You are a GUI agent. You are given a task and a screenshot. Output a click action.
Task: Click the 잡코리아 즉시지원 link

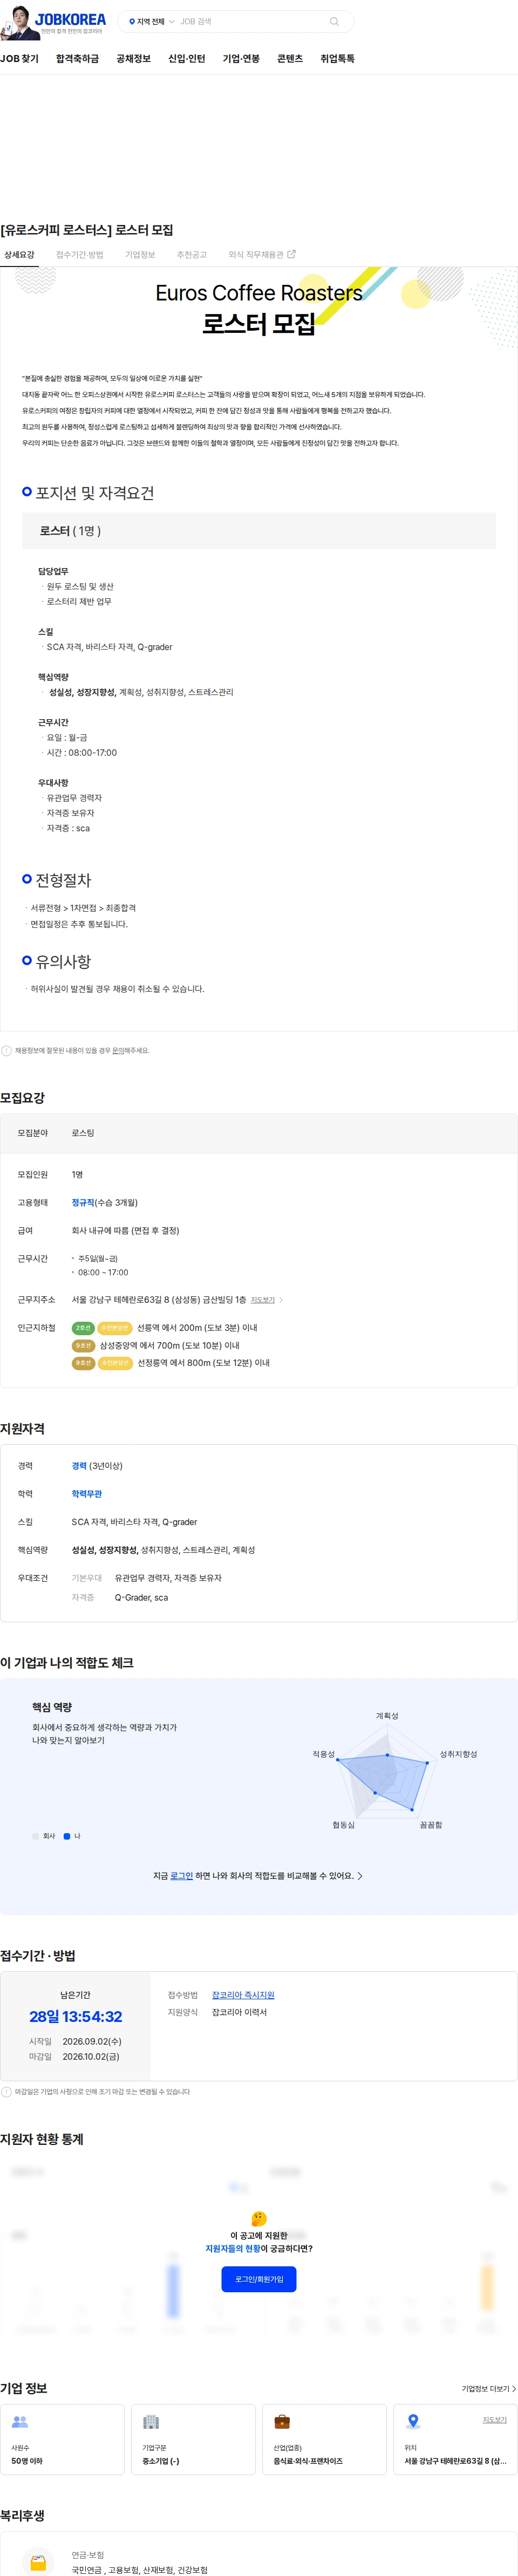tap(243, 1995)
